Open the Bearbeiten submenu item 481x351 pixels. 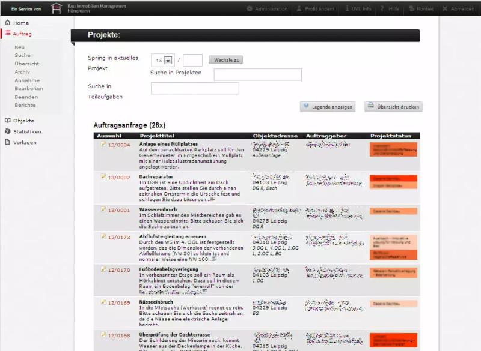click(29, 88)
